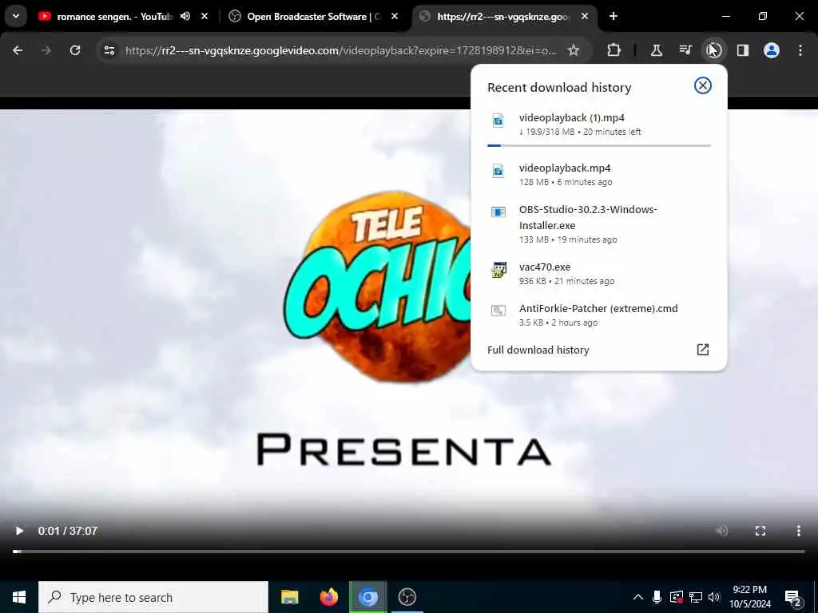Go forward in browser history

[46, 50]
